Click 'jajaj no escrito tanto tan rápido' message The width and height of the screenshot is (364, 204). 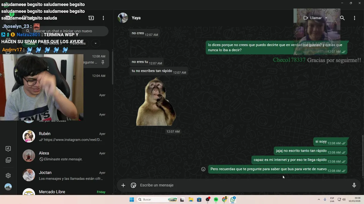coord(310,151)
